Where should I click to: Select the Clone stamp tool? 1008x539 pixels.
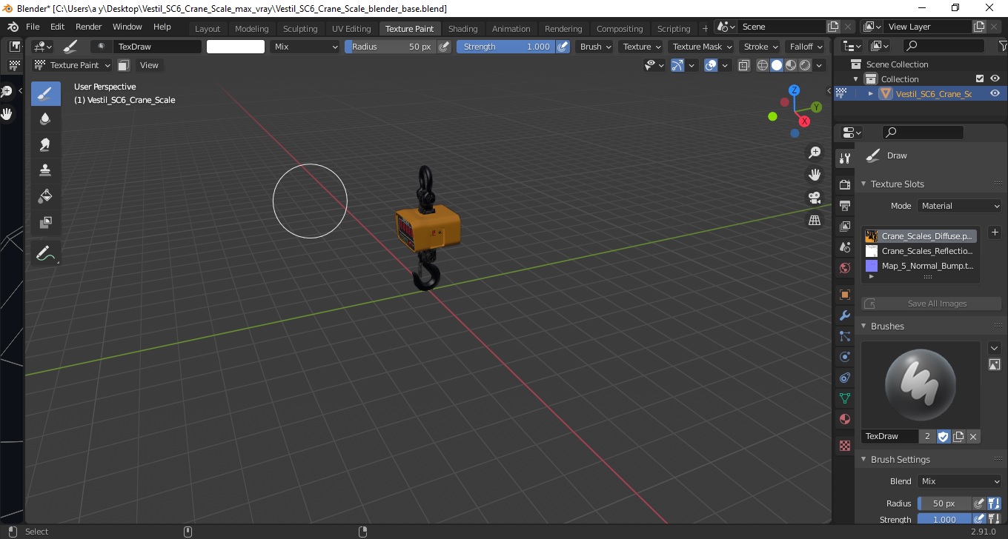[45, 170]
